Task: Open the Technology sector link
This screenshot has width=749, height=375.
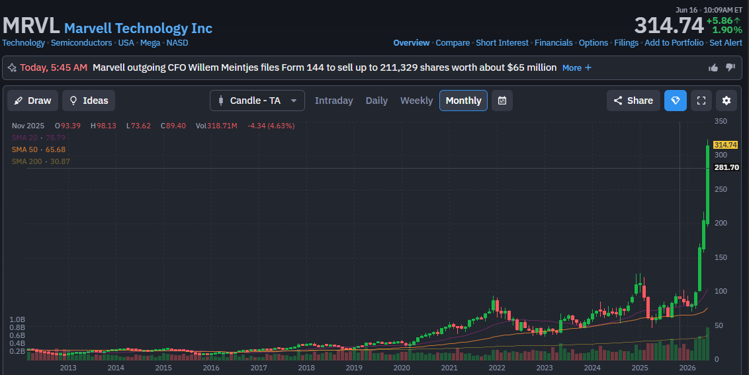Action: tap(23, 42)
